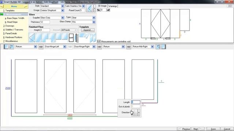Open the Style dropdown
This screenshot has height=131, width=234.
click(63, 6)
